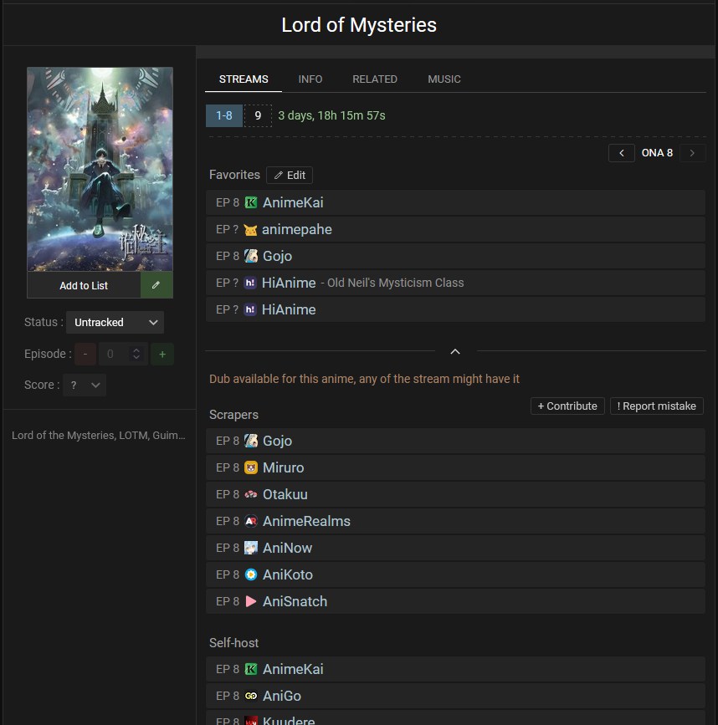Open the MUSIC tab
The width and height of the screenshot is (718, 725).
click(444, 79)
